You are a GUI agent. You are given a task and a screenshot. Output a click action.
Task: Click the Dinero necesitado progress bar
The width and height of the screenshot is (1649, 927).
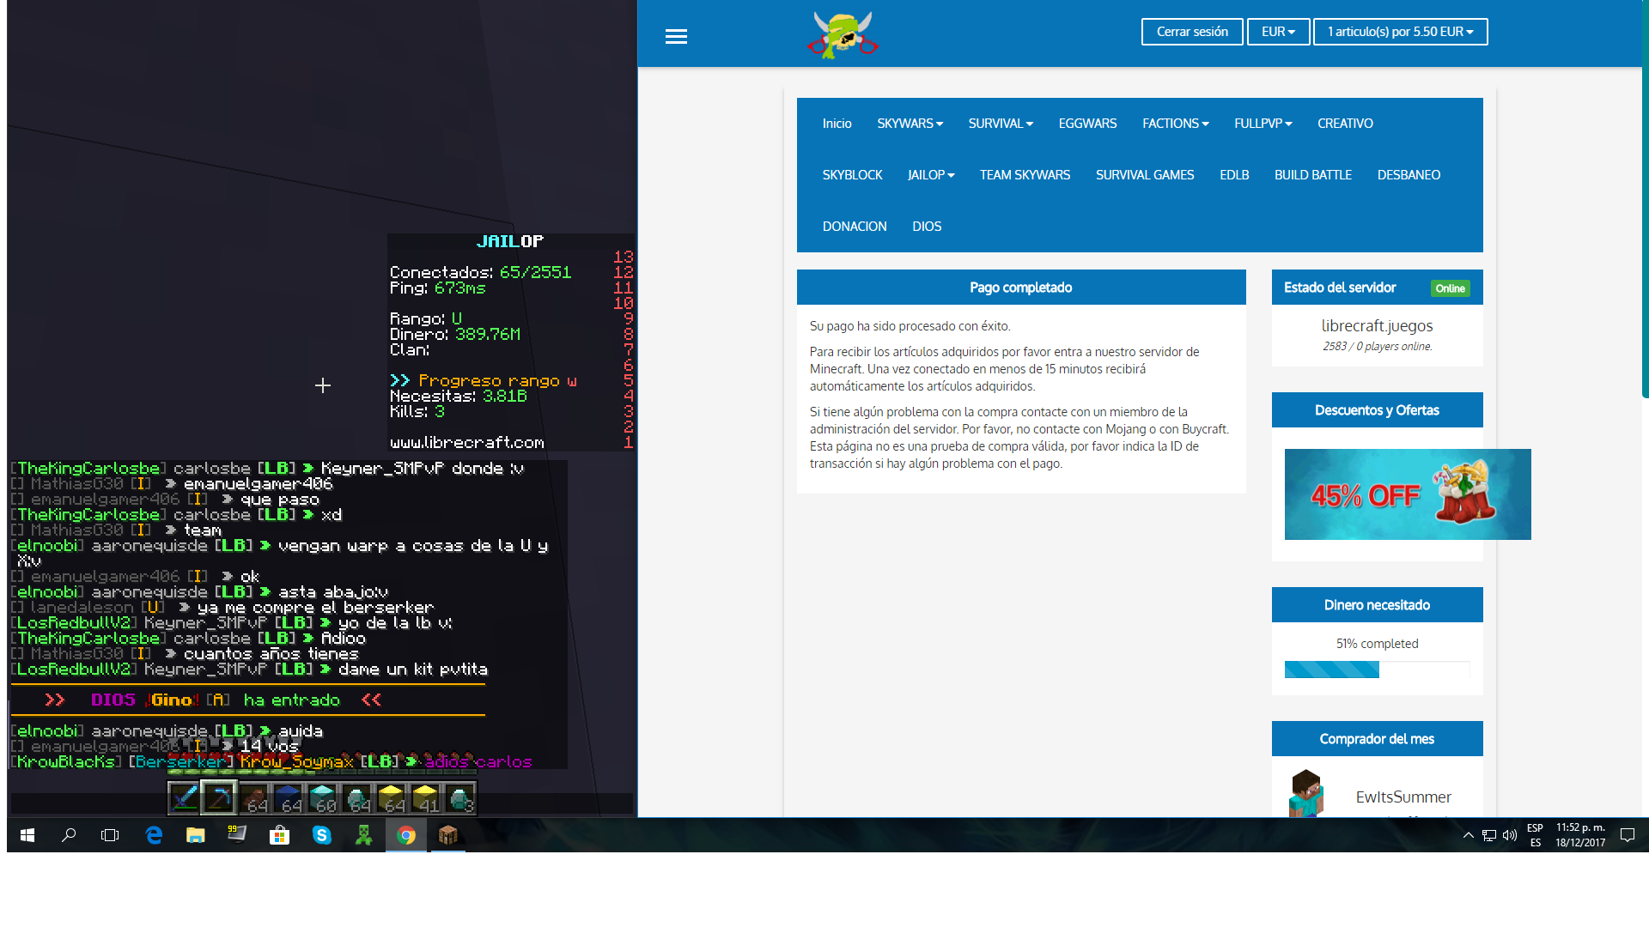point(1377,669)
